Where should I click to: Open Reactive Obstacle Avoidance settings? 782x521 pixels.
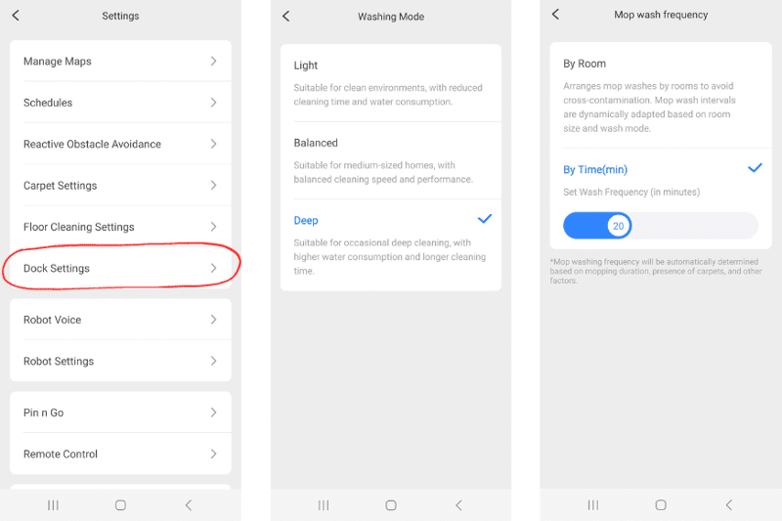tap(120, 144)
